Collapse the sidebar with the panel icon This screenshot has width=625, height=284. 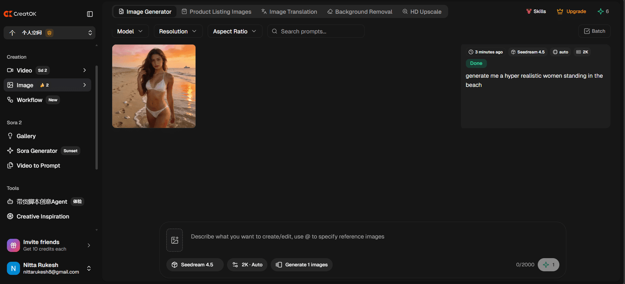[90, 14]
